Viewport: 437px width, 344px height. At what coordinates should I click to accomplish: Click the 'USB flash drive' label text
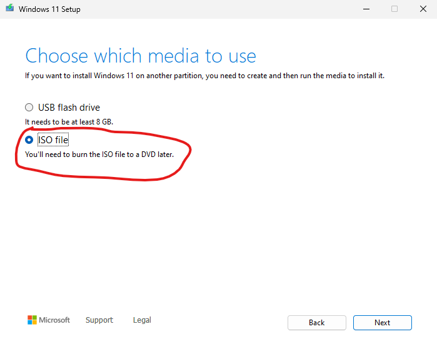[69, 108]
